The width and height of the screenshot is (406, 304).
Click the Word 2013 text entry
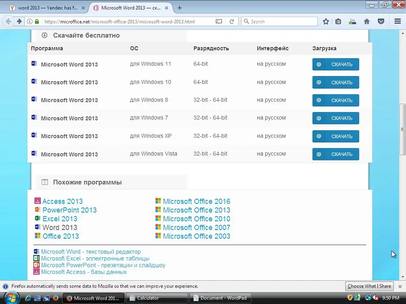pyautogui.click(x=60, y=228)
